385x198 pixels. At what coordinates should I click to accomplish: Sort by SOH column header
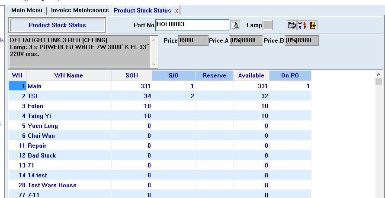[x=132, y=75]
